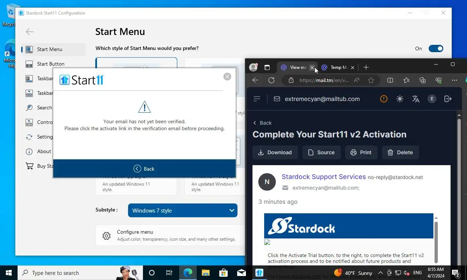The width and height of the screenshot is (467, 280).
Task: Click the Settings sync icon in the Start11 sidebar
Action: pos(30,137)
